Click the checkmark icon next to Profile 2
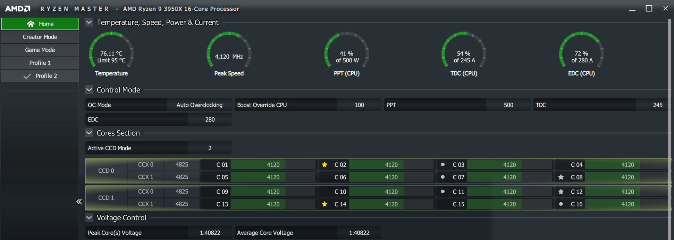 (x=27, y=76)
